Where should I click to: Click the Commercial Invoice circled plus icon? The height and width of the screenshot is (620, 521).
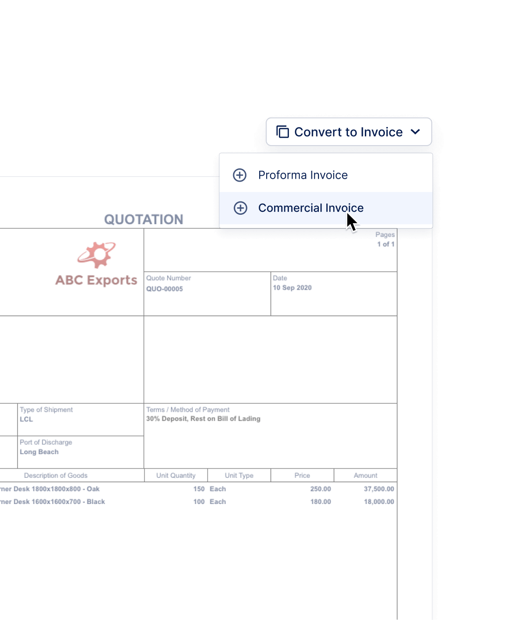pos(240,208)
